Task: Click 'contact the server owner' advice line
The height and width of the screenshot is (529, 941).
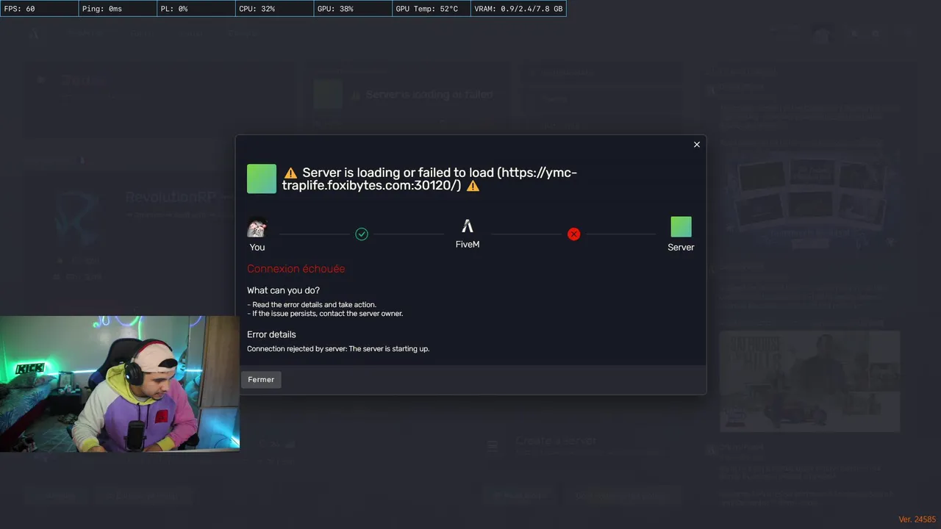Action: click(x=325, y=314)
